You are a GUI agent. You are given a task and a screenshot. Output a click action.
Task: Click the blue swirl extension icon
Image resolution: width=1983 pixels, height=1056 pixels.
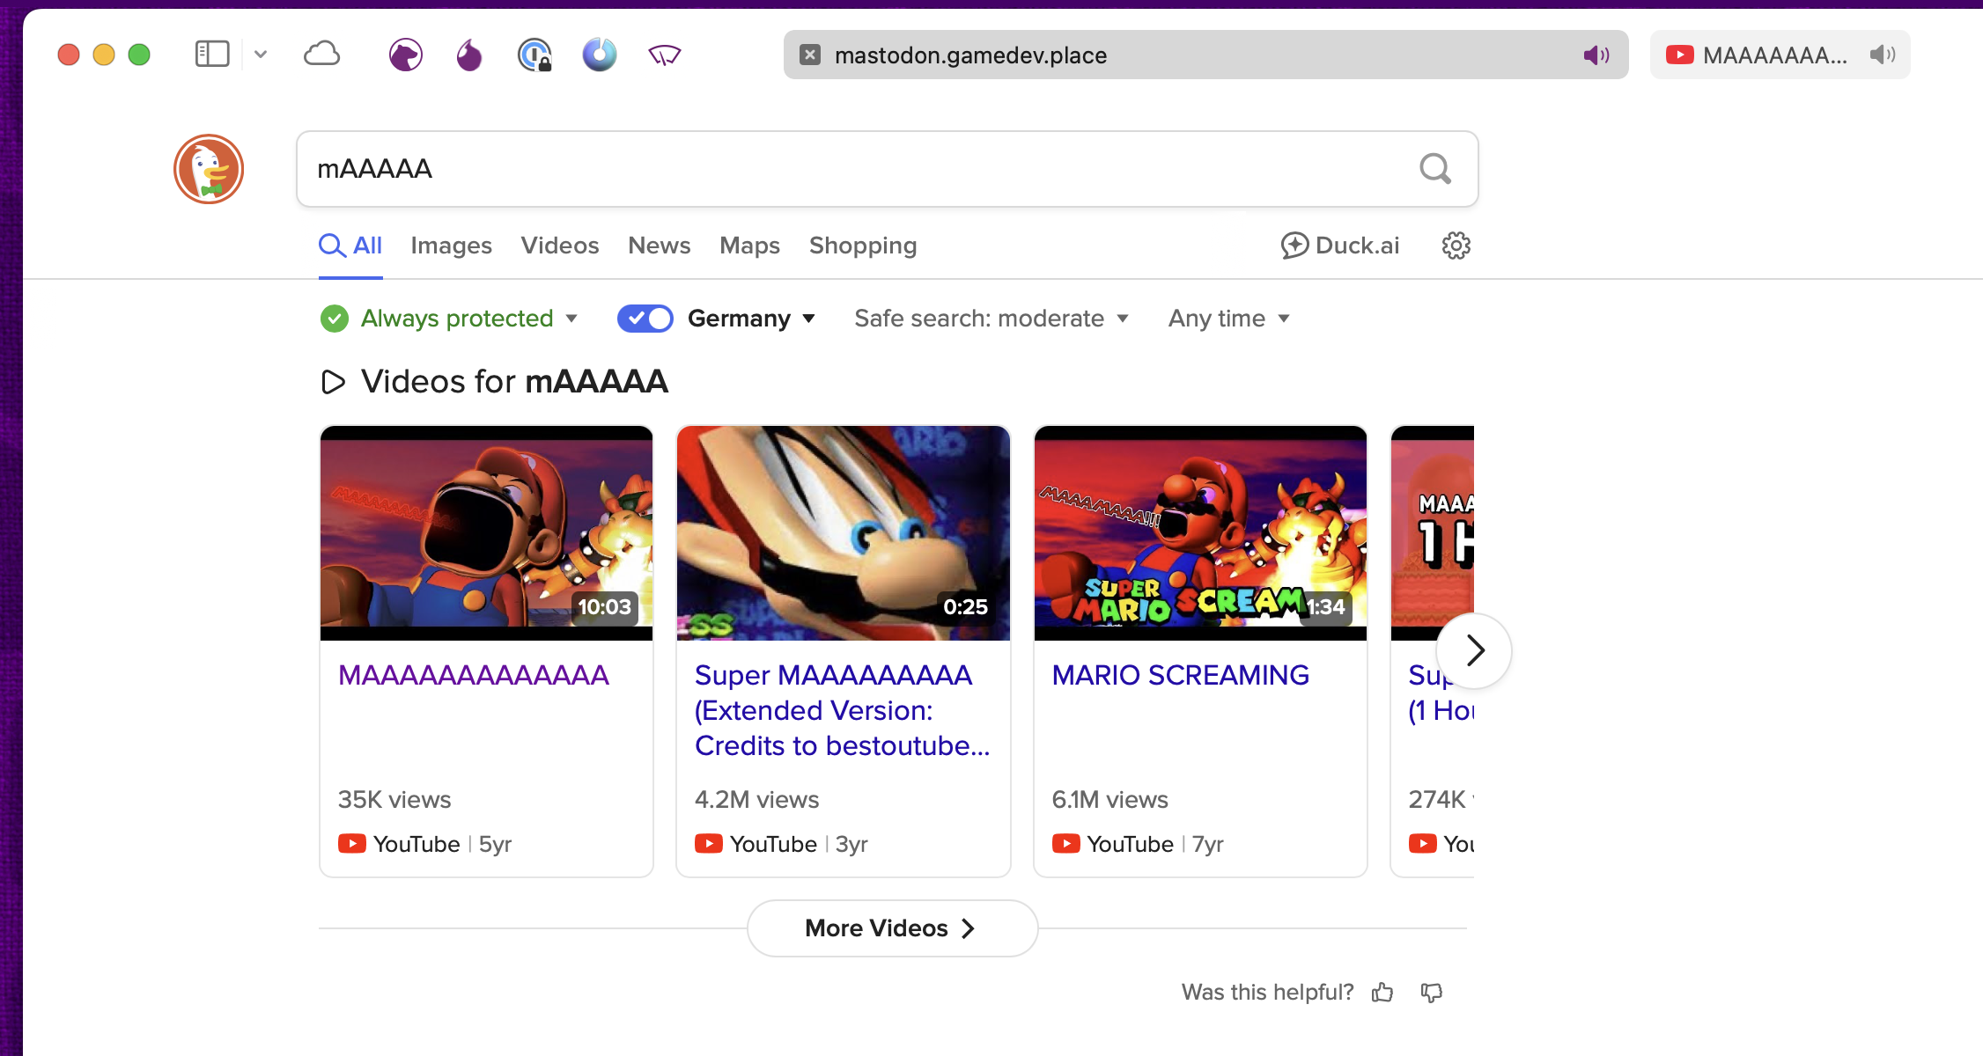point(600,55)
